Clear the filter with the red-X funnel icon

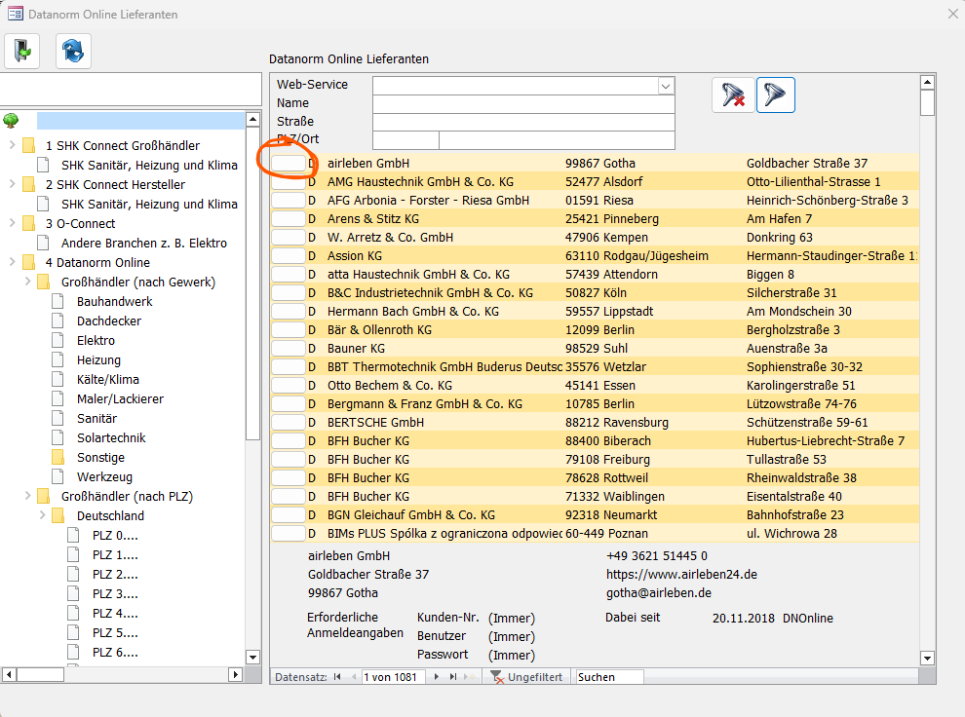coord(732,95)
